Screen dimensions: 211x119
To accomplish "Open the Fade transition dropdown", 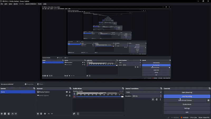I will 143,92.
